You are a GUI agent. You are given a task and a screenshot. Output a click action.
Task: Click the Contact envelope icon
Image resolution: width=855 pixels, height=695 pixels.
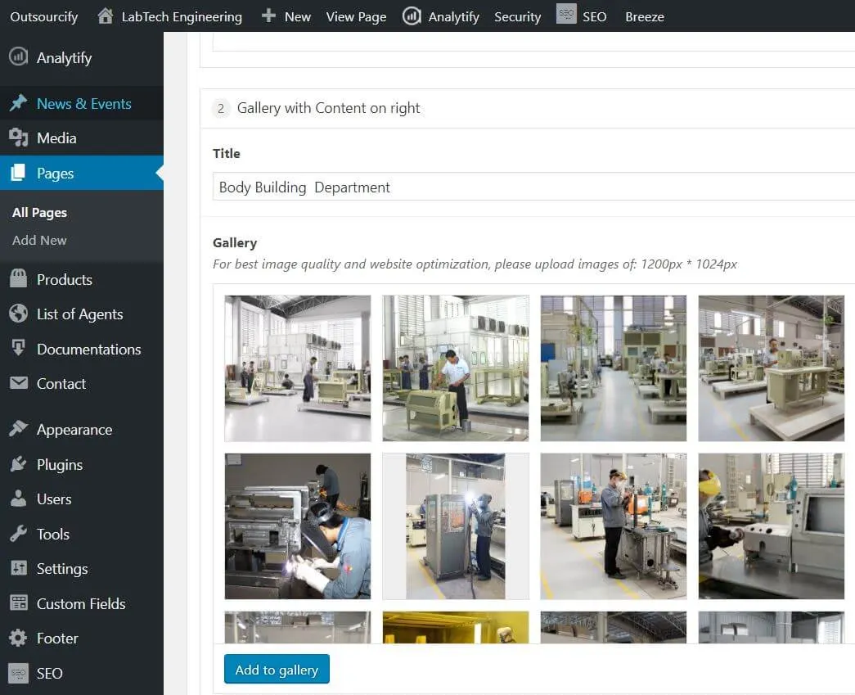pyautogui.click(x=18, y=383)
